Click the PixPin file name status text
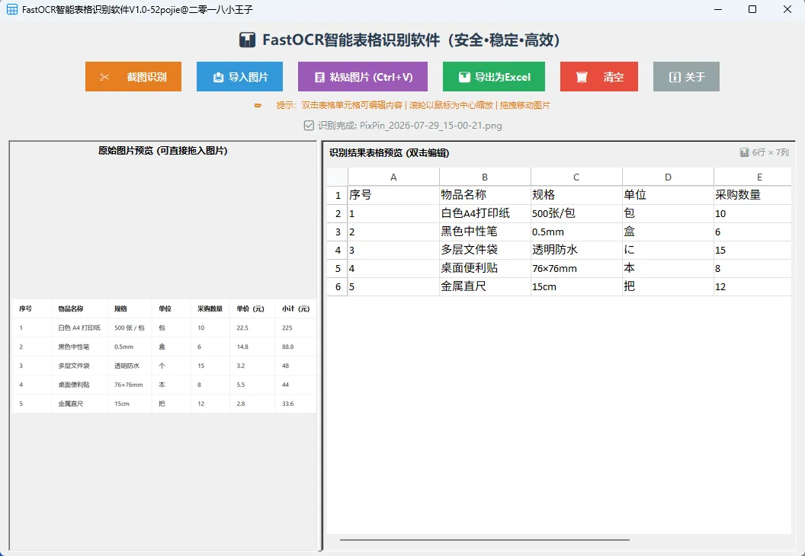805x556 pixels. 431,126
